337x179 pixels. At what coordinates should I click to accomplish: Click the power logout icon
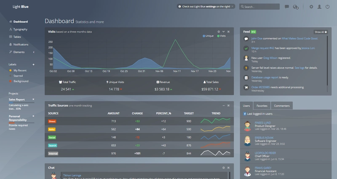[327, 7]
